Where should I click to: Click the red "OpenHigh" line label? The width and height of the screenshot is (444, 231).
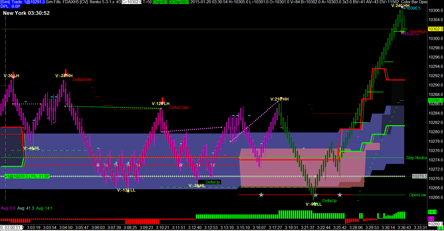coord(417,31)
